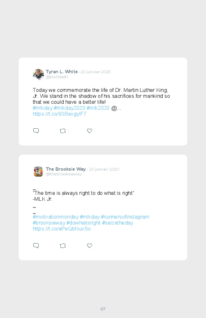Click reply icon on The Brooksie Way tweet
The width and height of the screenshot is (206, 318).
[x=36, y=246]
